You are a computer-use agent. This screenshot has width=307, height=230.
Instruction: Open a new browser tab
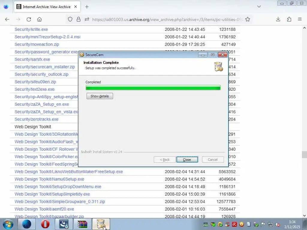(87, 7)
